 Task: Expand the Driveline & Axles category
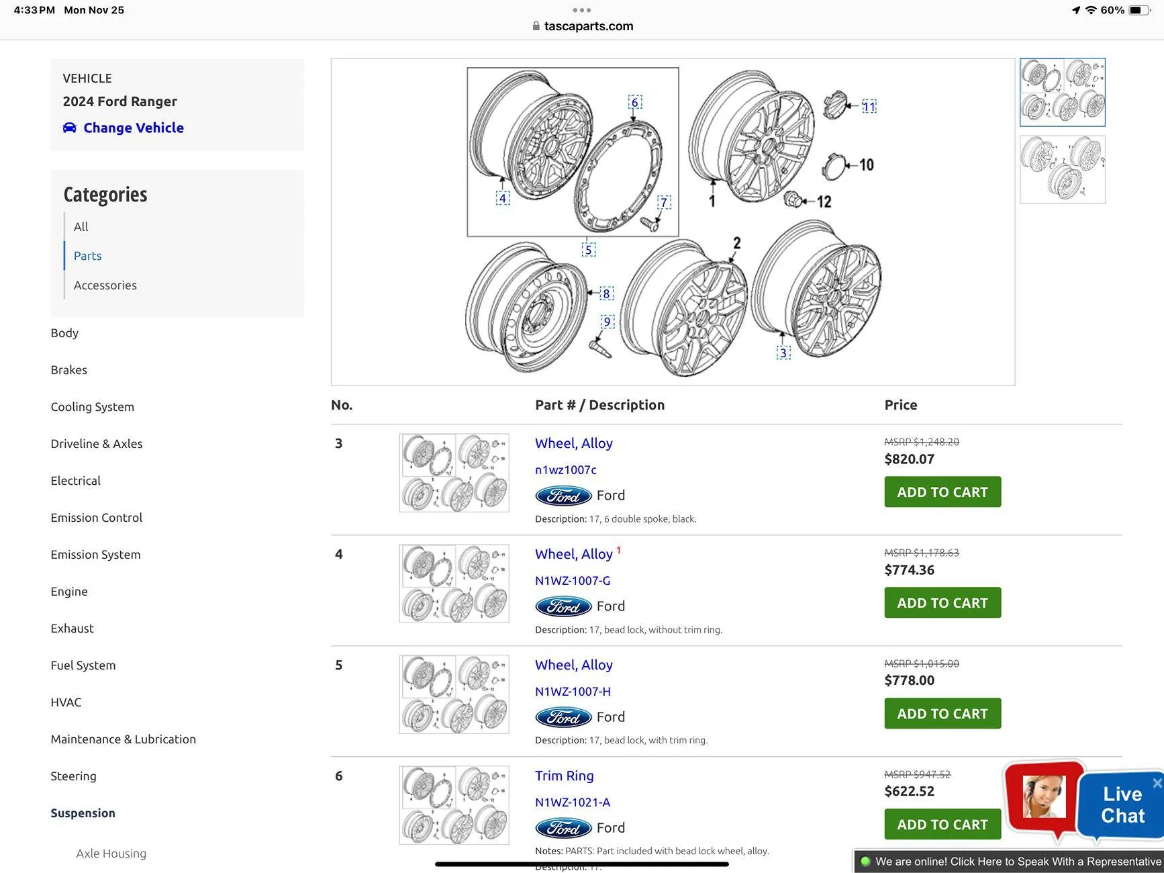97,444
